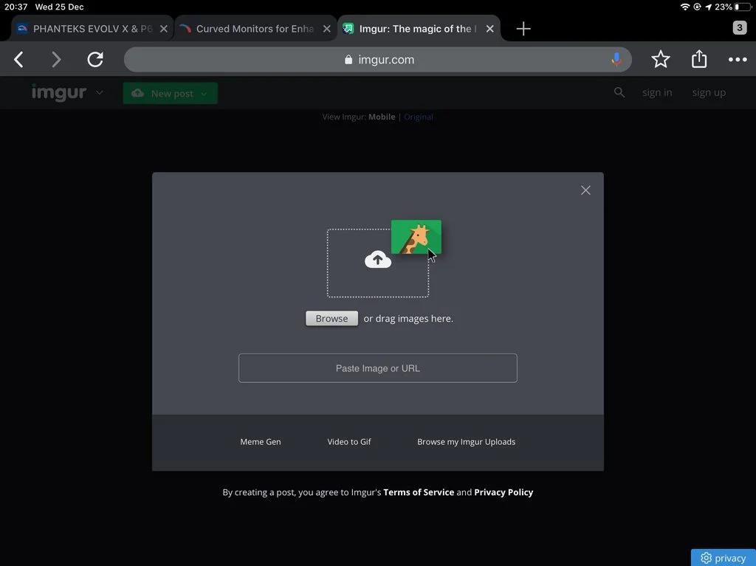Screen dimensions: 756x566
Task: Open the share sheet icon
Action: coord(699,59)
